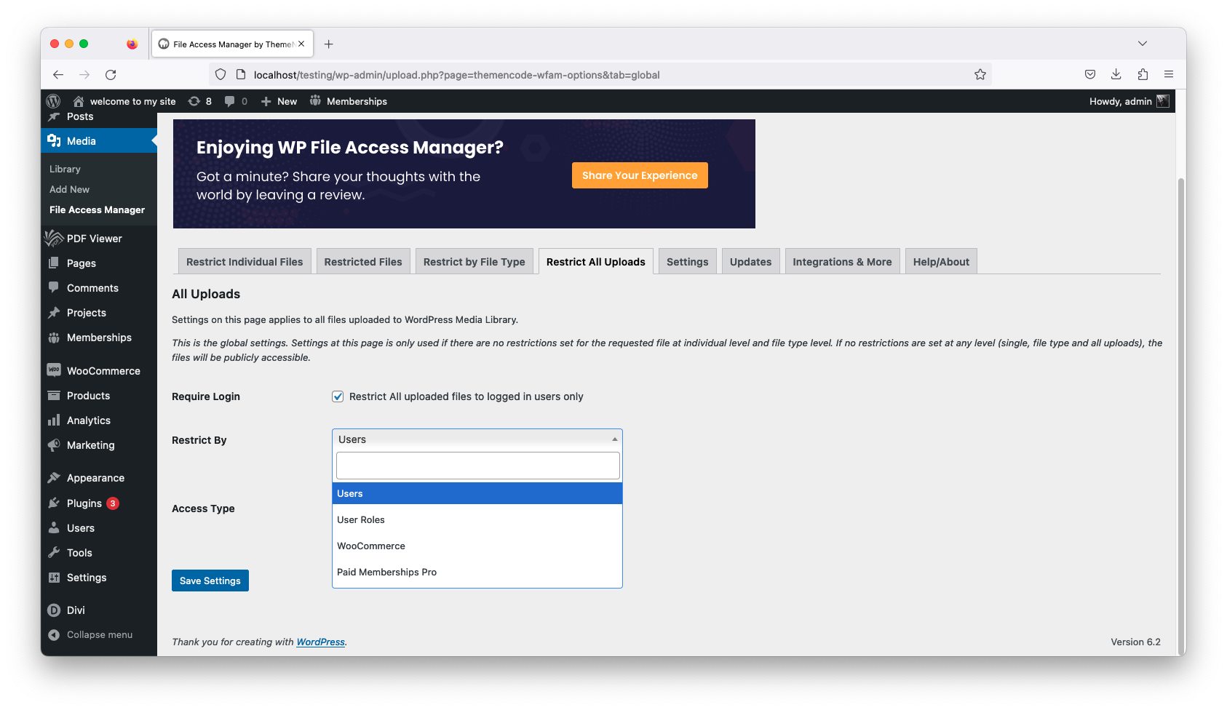The image size is (1227, 710).
Task: Click the Comments sidebar icon
Action: coord(54,287)
